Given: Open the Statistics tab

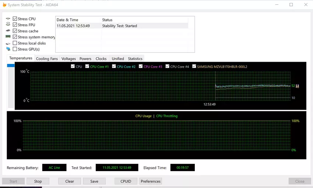Looking at the screenshot, I should 135,59.
